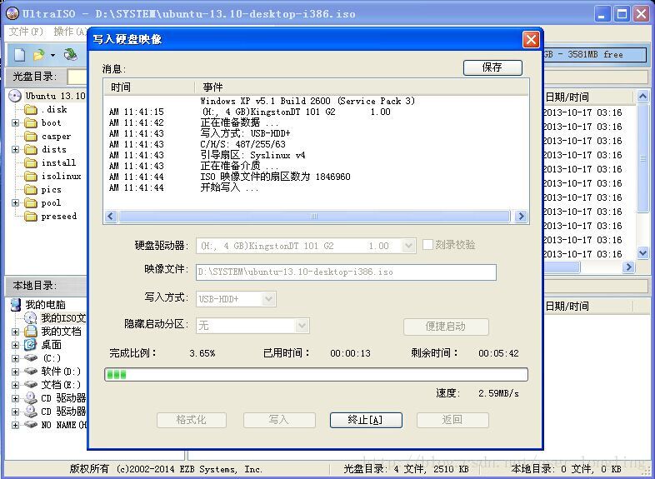Expand the 桌面 node
Image resolution: width=655 pixels, height=479 pixels.
pos(16,345)
